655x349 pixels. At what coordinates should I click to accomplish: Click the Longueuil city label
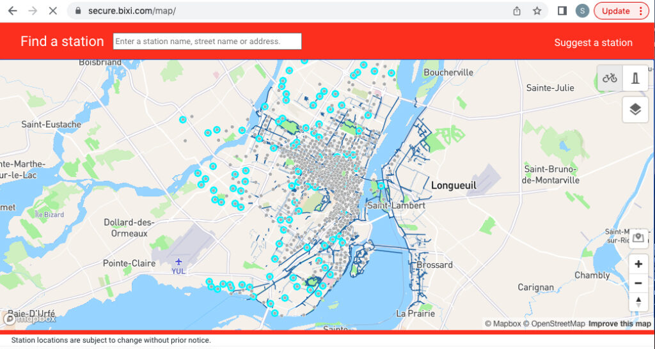[454, 185]
